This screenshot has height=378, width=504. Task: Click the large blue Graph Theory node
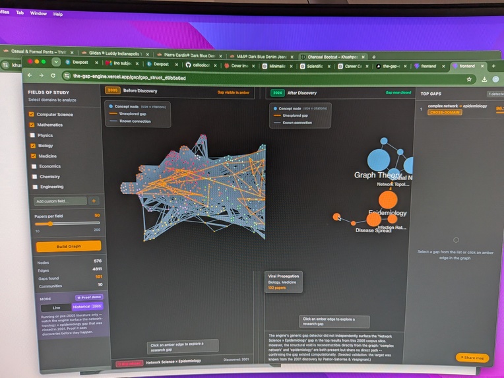379,160
